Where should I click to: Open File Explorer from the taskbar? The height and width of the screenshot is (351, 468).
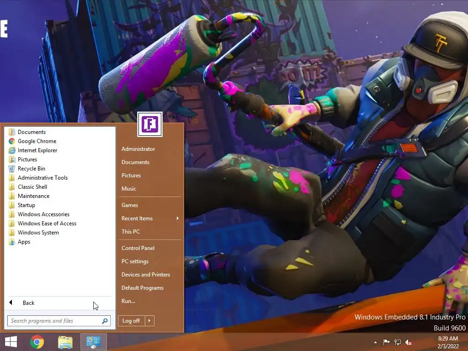coord(65,342)
